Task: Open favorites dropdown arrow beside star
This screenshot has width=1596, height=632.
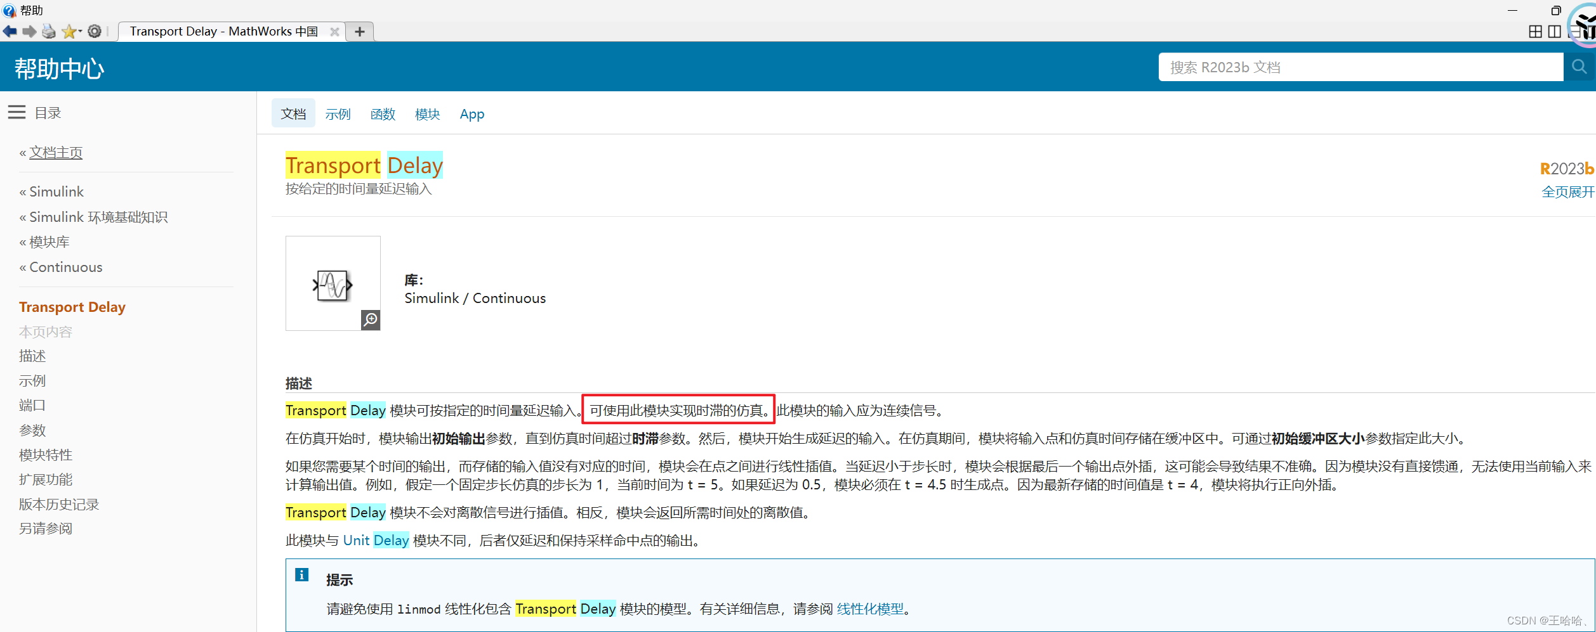Action: [x=80, y=31]
